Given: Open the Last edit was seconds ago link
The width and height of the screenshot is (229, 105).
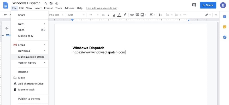Looking at the screenshot, I should point(102,8).
